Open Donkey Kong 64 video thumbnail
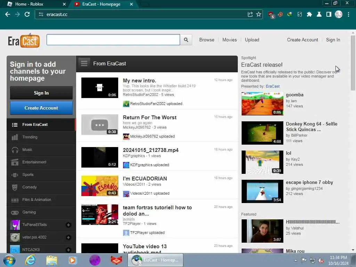 [x=262, y=133]
